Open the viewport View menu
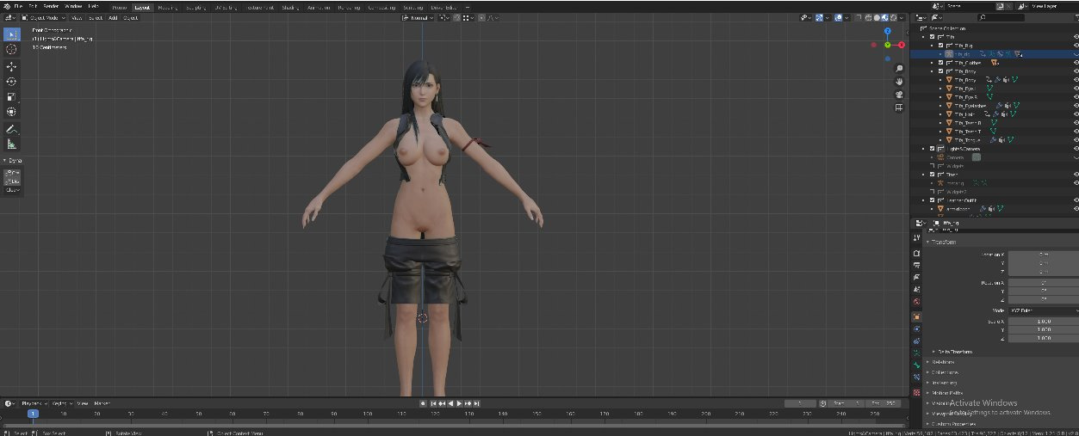1079x436 pixels. click(77, 17)
